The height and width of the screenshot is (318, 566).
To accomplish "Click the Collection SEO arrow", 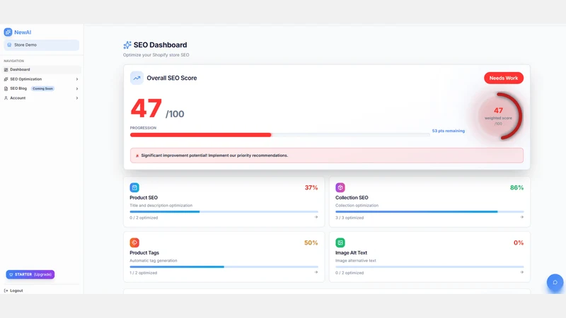I will coord(522,217).
